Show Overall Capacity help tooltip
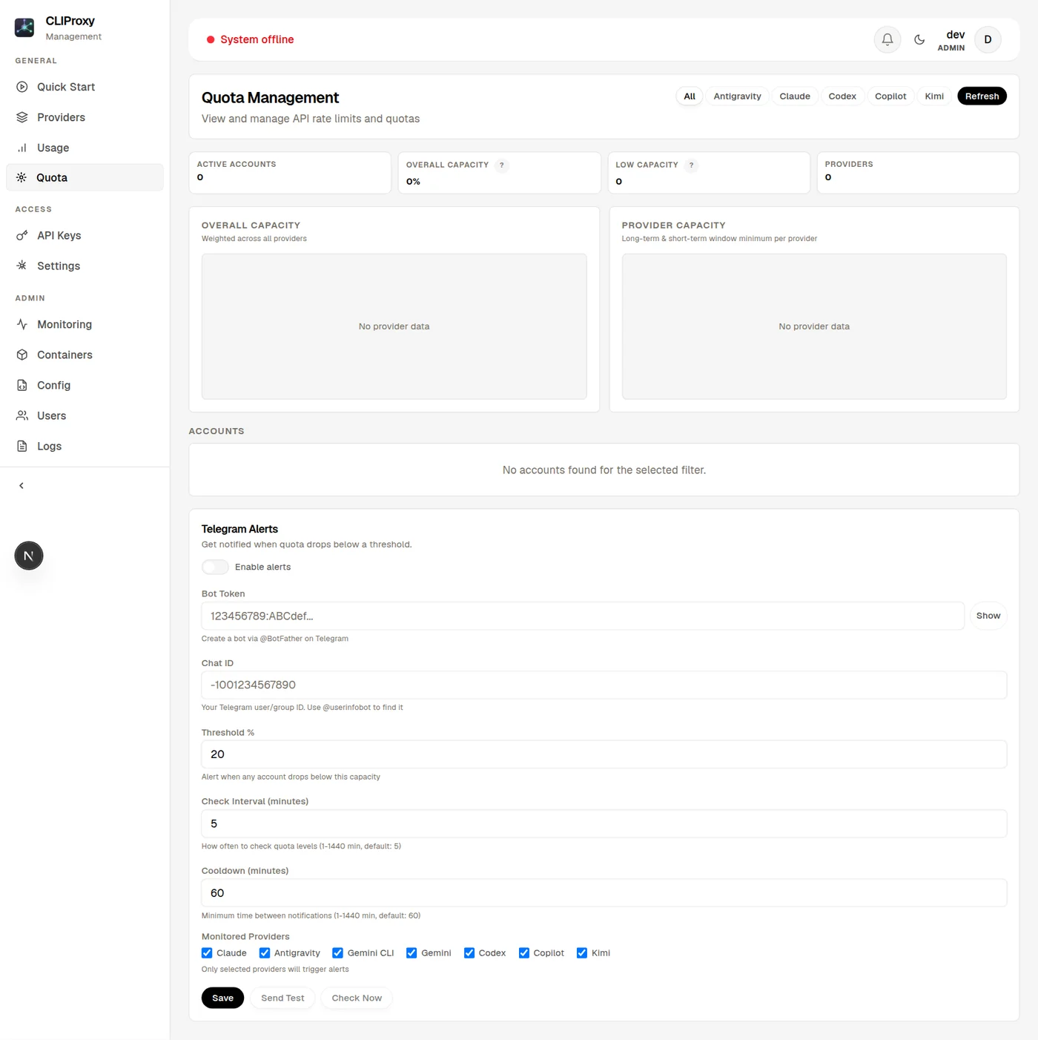This screenshot has width=1038, height=1040. click(502, 165)
